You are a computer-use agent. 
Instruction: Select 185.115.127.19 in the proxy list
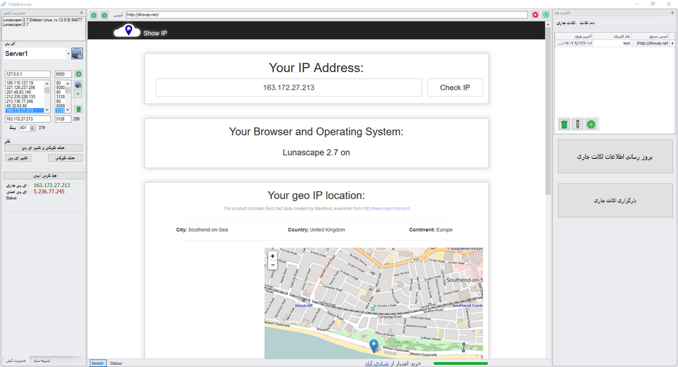25,83
